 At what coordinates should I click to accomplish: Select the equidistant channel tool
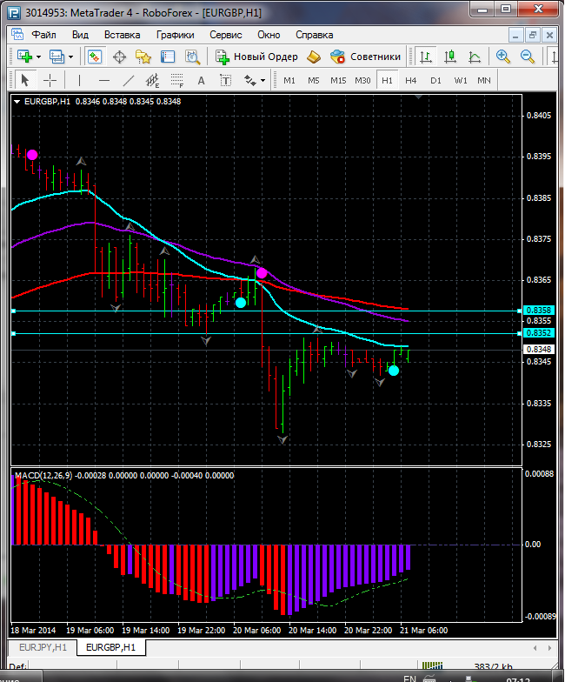click(x=153, y=80)
